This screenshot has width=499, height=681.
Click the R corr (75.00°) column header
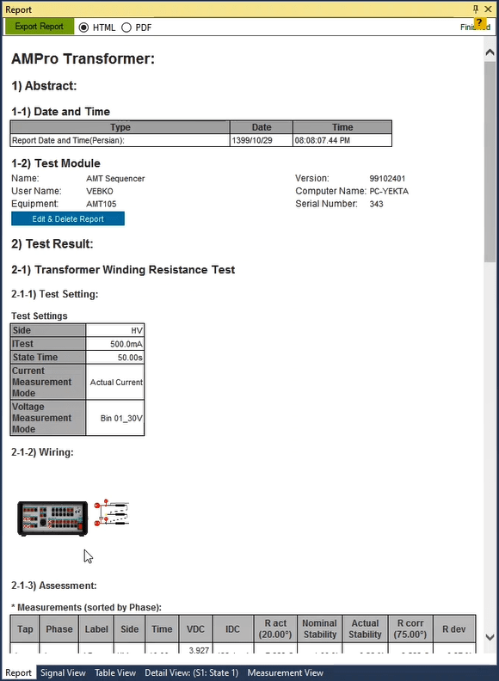[410, 629]
